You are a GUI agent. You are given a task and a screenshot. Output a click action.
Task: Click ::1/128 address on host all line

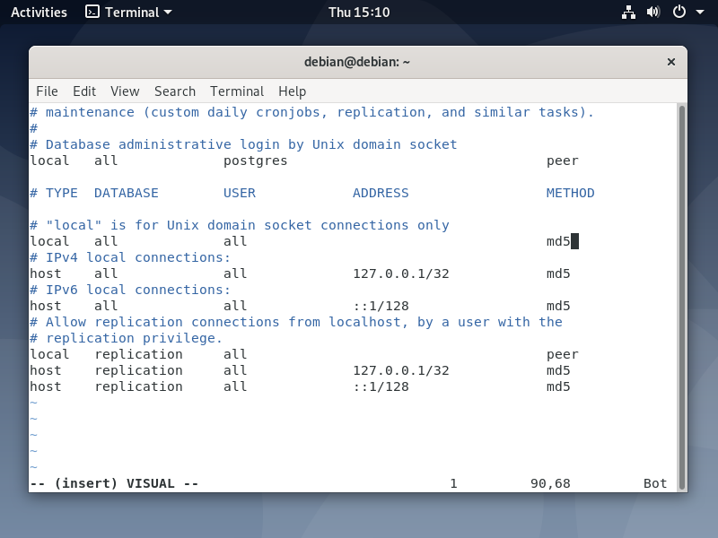coord(381,306)
